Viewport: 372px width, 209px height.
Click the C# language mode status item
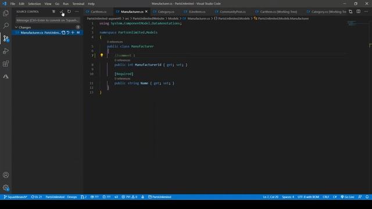(335, 197)
